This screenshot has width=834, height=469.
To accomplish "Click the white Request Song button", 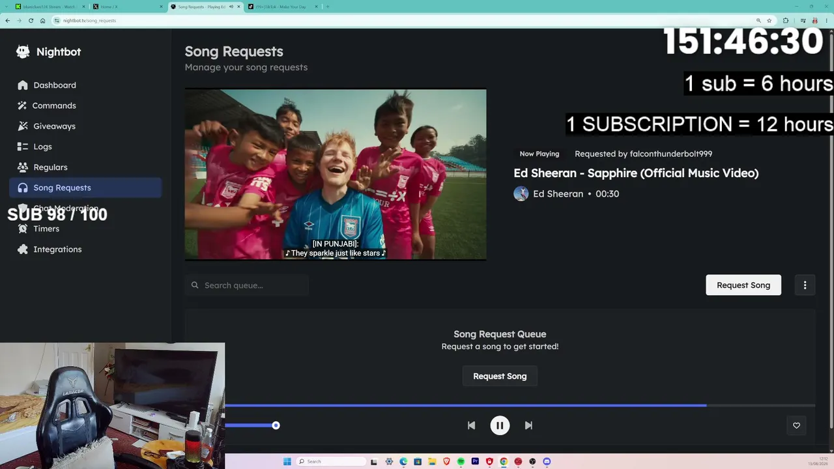I will click(743, 285).
